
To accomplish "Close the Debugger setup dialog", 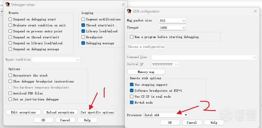I will [123, 5].
